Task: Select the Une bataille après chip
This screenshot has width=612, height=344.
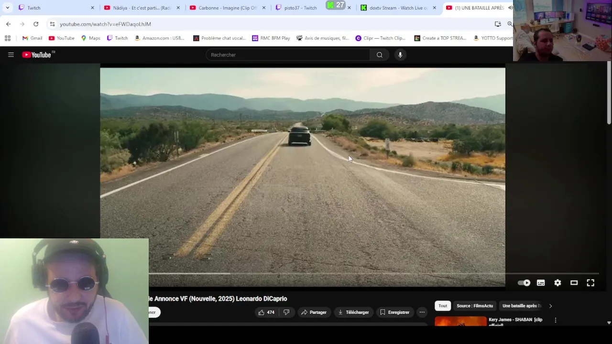Action: coord(521,306)
